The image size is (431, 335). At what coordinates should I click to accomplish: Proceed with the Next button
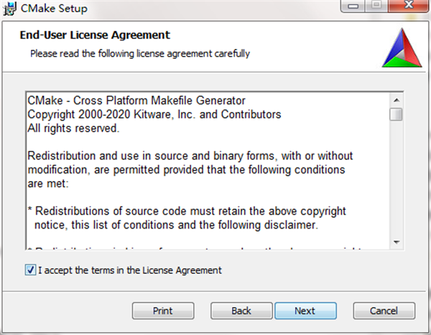[x=305, y=311]
